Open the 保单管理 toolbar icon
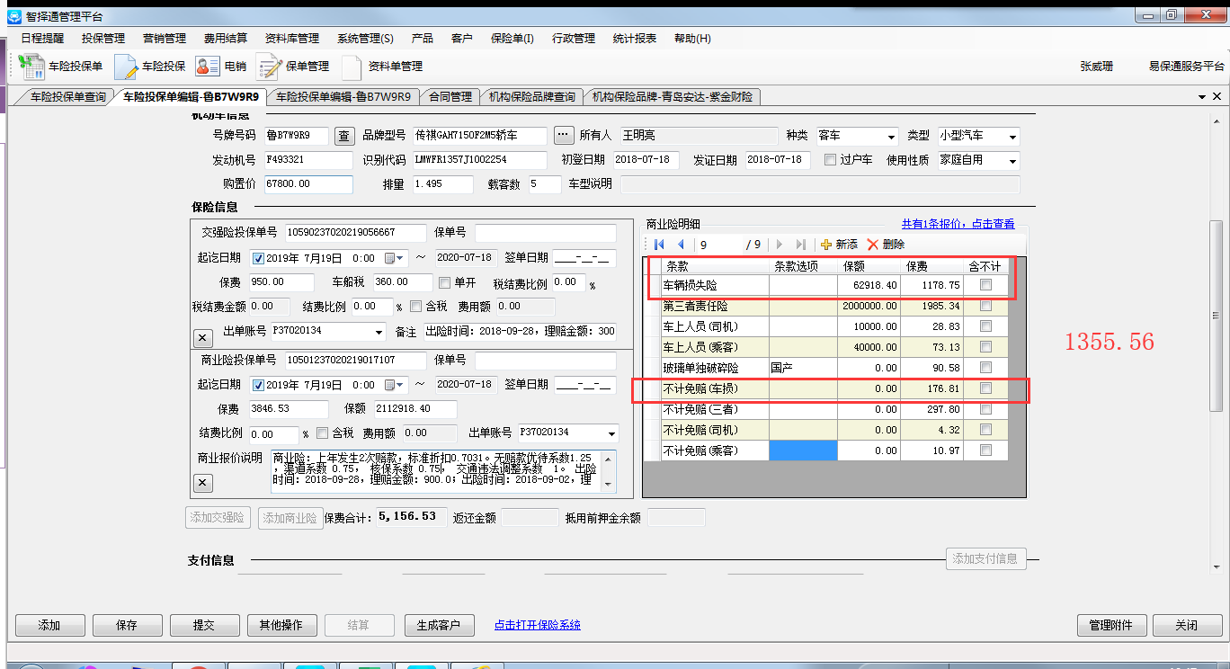The image size is (1230, 669). tap(269, 67)
